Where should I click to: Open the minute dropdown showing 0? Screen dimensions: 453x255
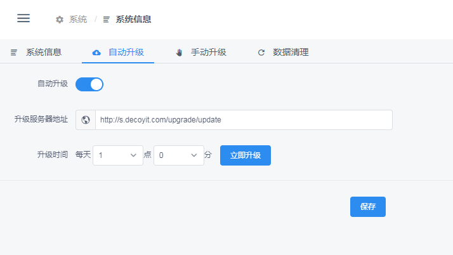(178, 155)
